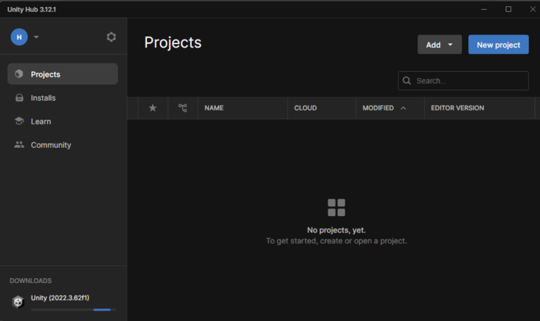This screenshot has height=321, width=540.
Task: Sort by the Editor Version column header
Action: tap(457, 108)
